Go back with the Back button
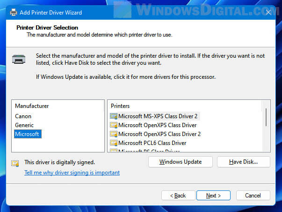Image resolution: width=282 pixels, height=212 pixels. (178, 196)
